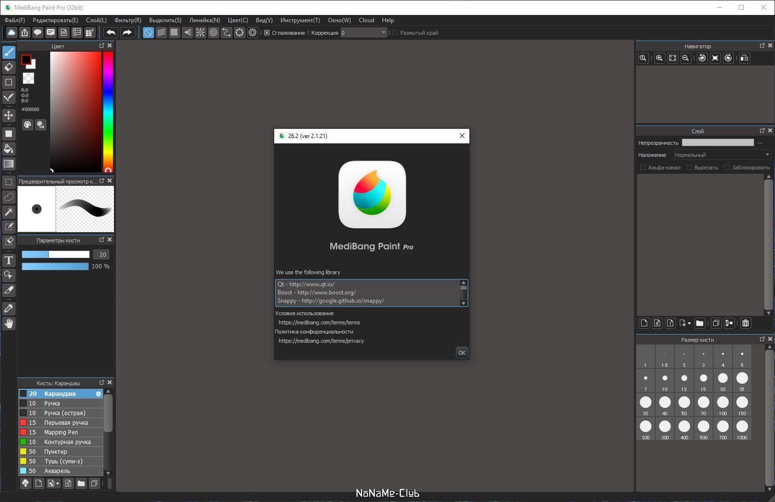Image resolution: width=775 pixels, height=502 pixels.
Task: Select the Text tool
Action: (x=9, y=260)
